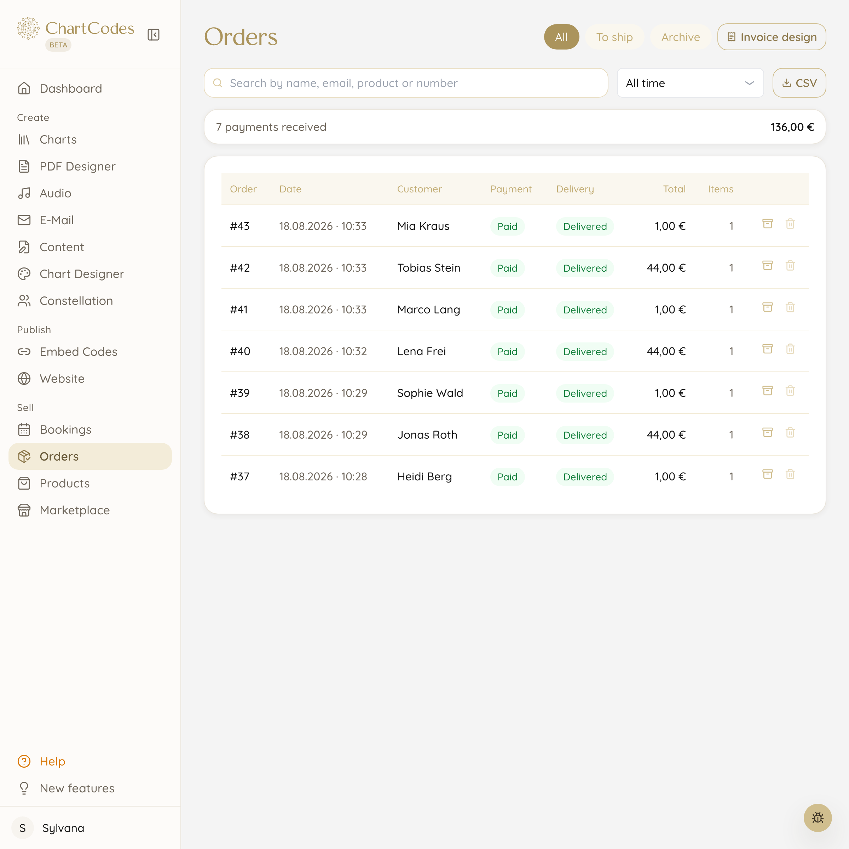Open the Audio section
The image size is (849, 849).
click(x=90, y=193)
